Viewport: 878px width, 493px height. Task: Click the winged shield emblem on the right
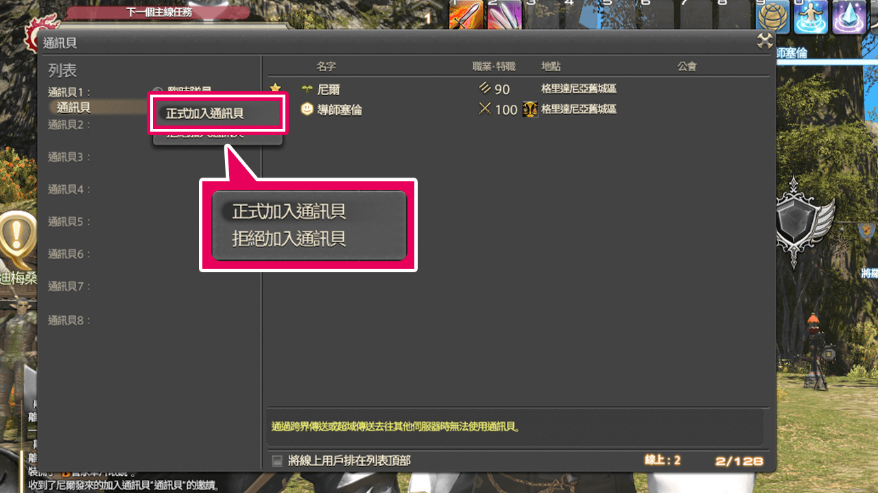pyautogui.click(x=801, y=221)
